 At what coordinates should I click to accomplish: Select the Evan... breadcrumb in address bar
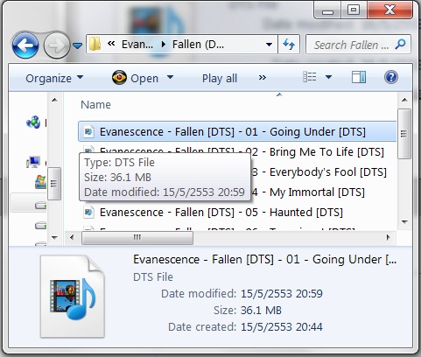tap(137, 45)
